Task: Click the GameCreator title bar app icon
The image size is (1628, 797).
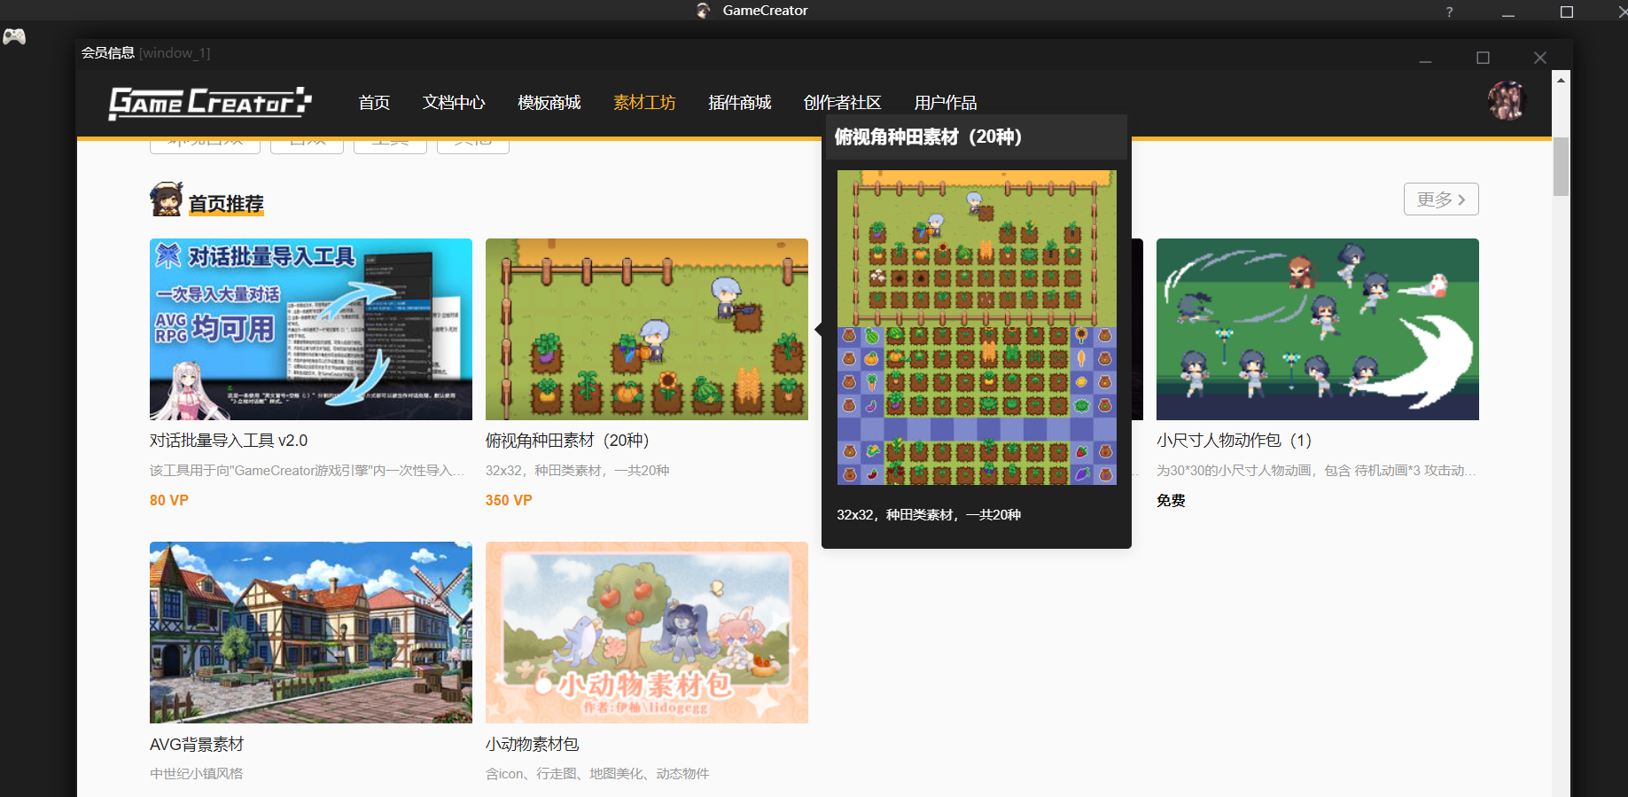Action: tap(704, 11)
